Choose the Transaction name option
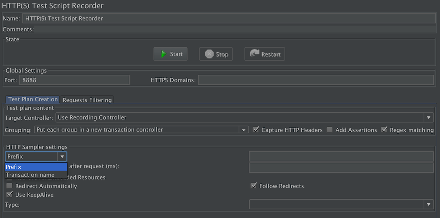The height and width of the screenshot is (218, 440). click(x=30, y=175)
